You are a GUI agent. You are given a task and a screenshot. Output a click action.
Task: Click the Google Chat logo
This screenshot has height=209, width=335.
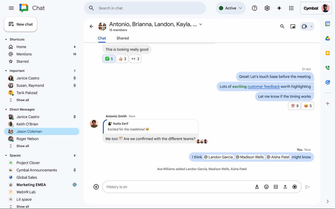click(24, 8)
